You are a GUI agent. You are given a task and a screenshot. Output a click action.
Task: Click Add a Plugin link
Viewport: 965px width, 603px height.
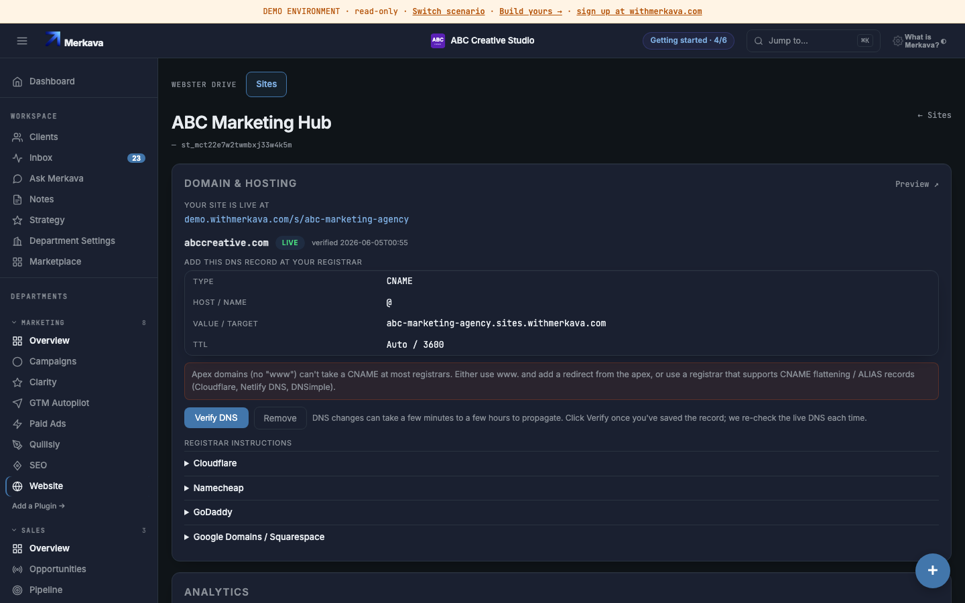coord(38,507)
